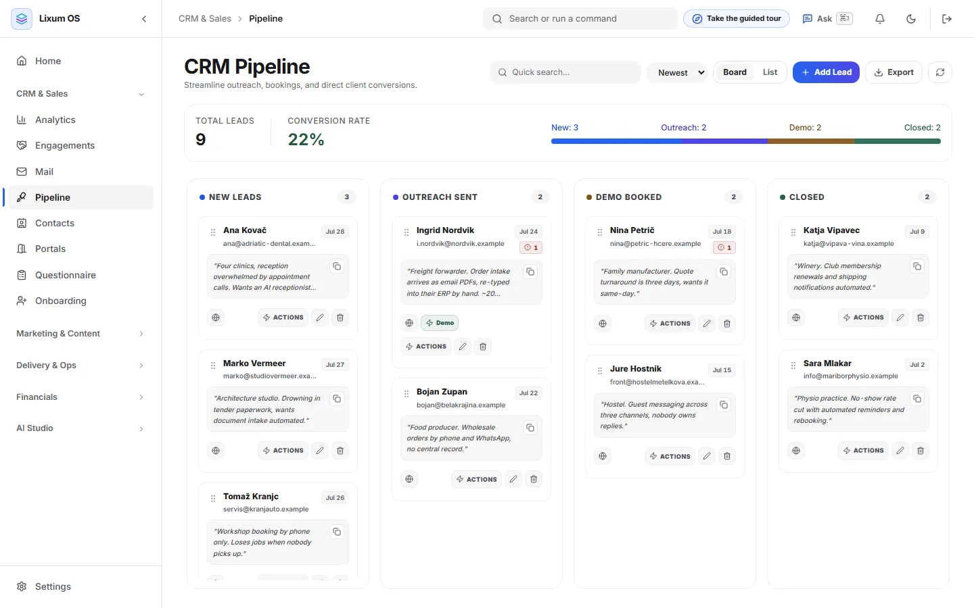Expand AI Studio section
Viewport: 974px width, 608px height.
coord(81,428)
